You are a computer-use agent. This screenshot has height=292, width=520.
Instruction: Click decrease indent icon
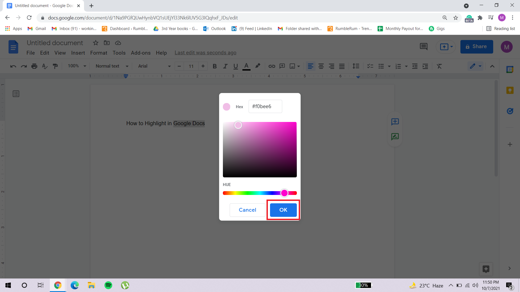tap(415, 66)
